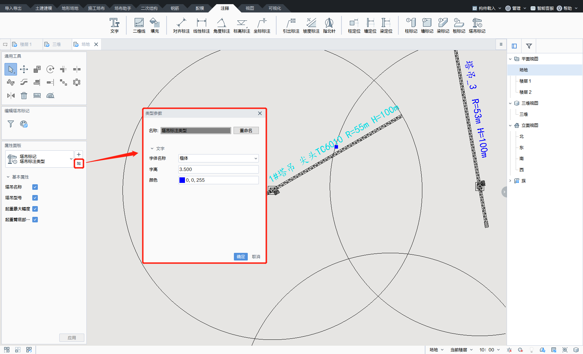
Task: Open the 钢筋 ribbon tab
Action: [175, 8]
